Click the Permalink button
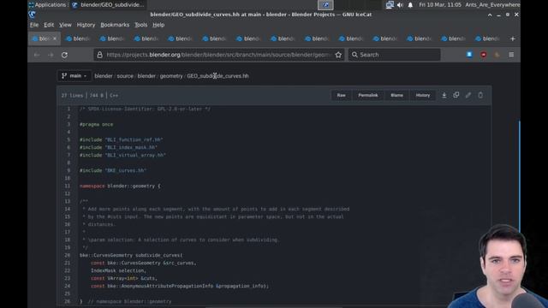Viewport: 548px width, 308px height. [368, 95]
